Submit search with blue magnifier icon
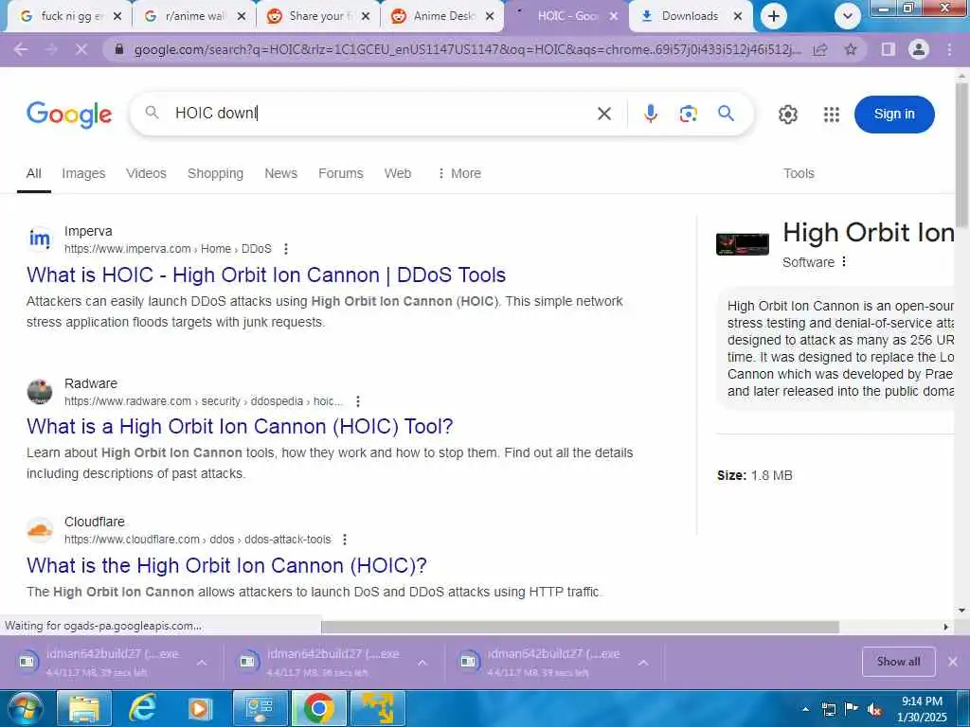Image resolution: width=970 pixels, height=727 pixels. click(x=726, y=114)
